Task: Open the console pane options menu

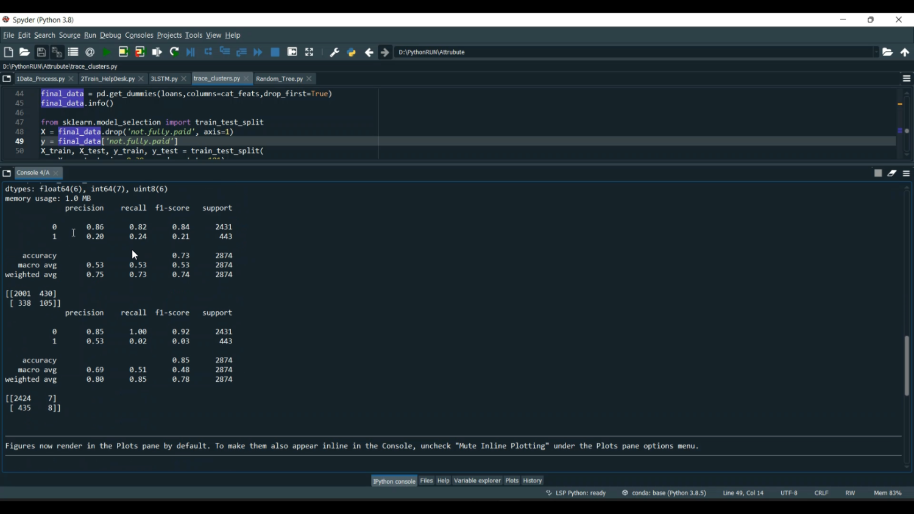Action: [907, 174]
